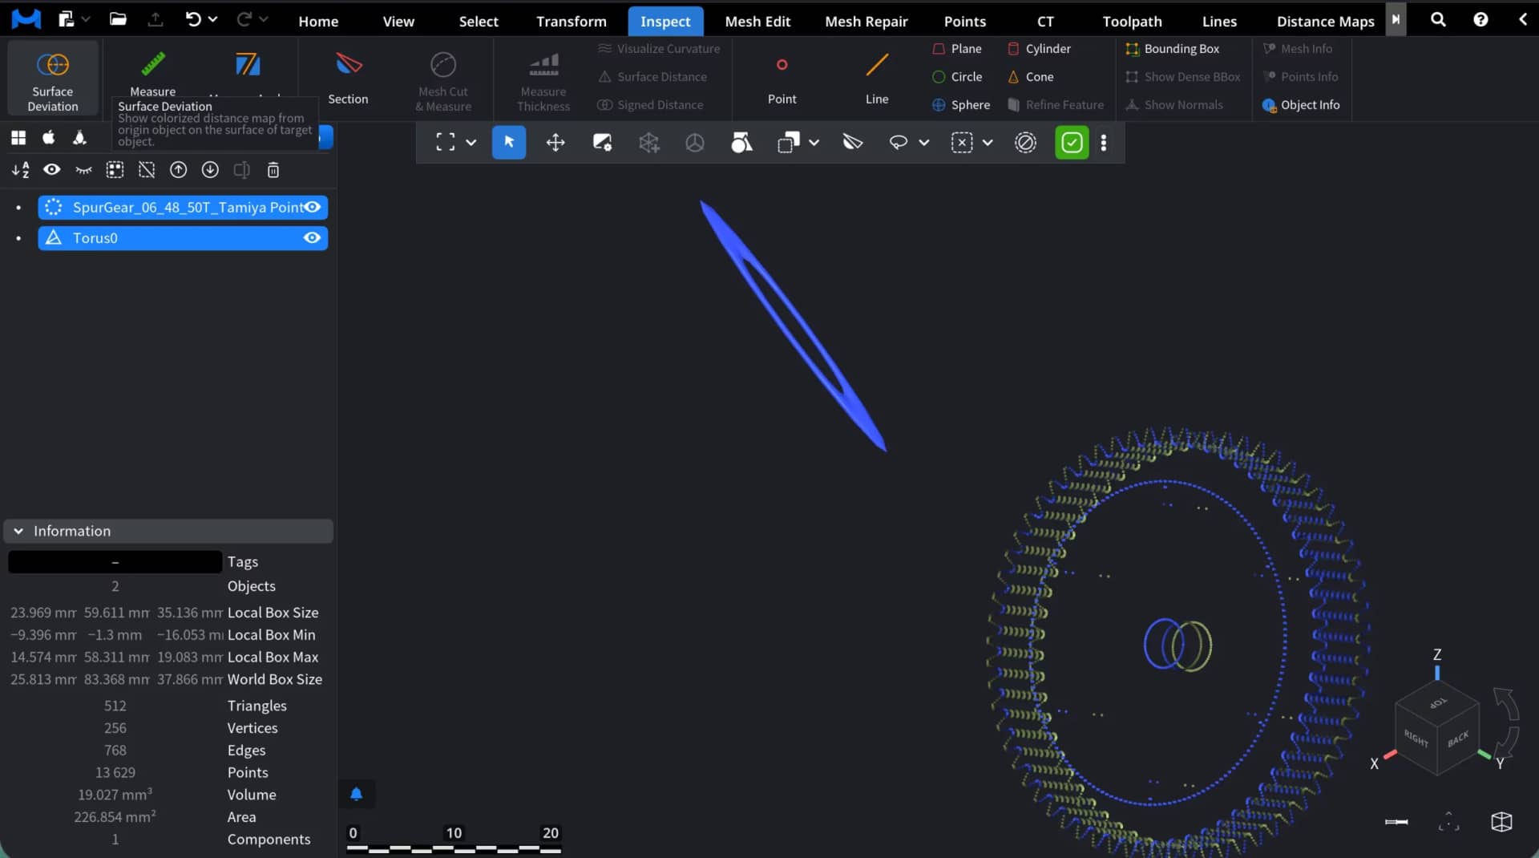Screen dimensions: 1539x858
Task: Toggle the green checkmark button in viewport toolbar
Action: coord(1072,143)
